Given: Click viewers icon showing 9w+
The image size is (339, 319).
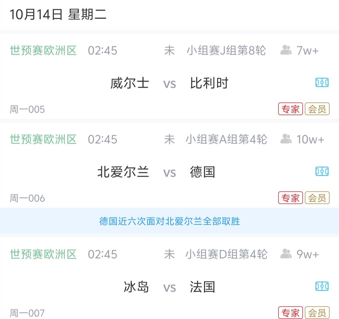Looking at the screenshot, I should click(x=286, y=254).
